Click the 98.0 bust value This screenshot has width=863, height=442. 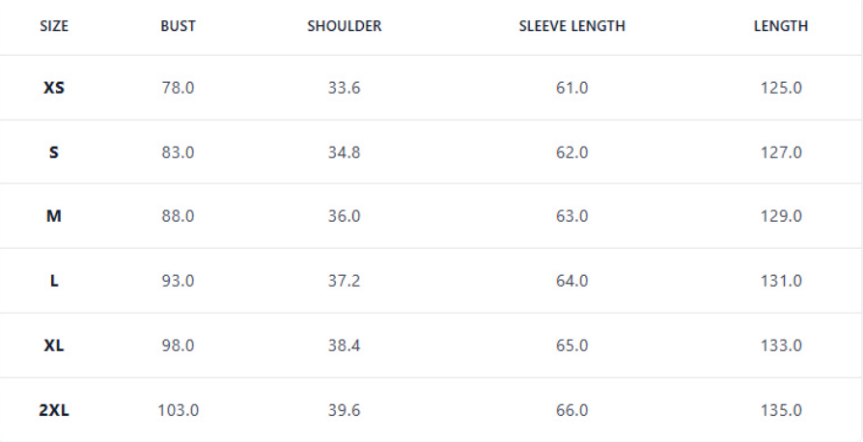[x=178, y=345]
